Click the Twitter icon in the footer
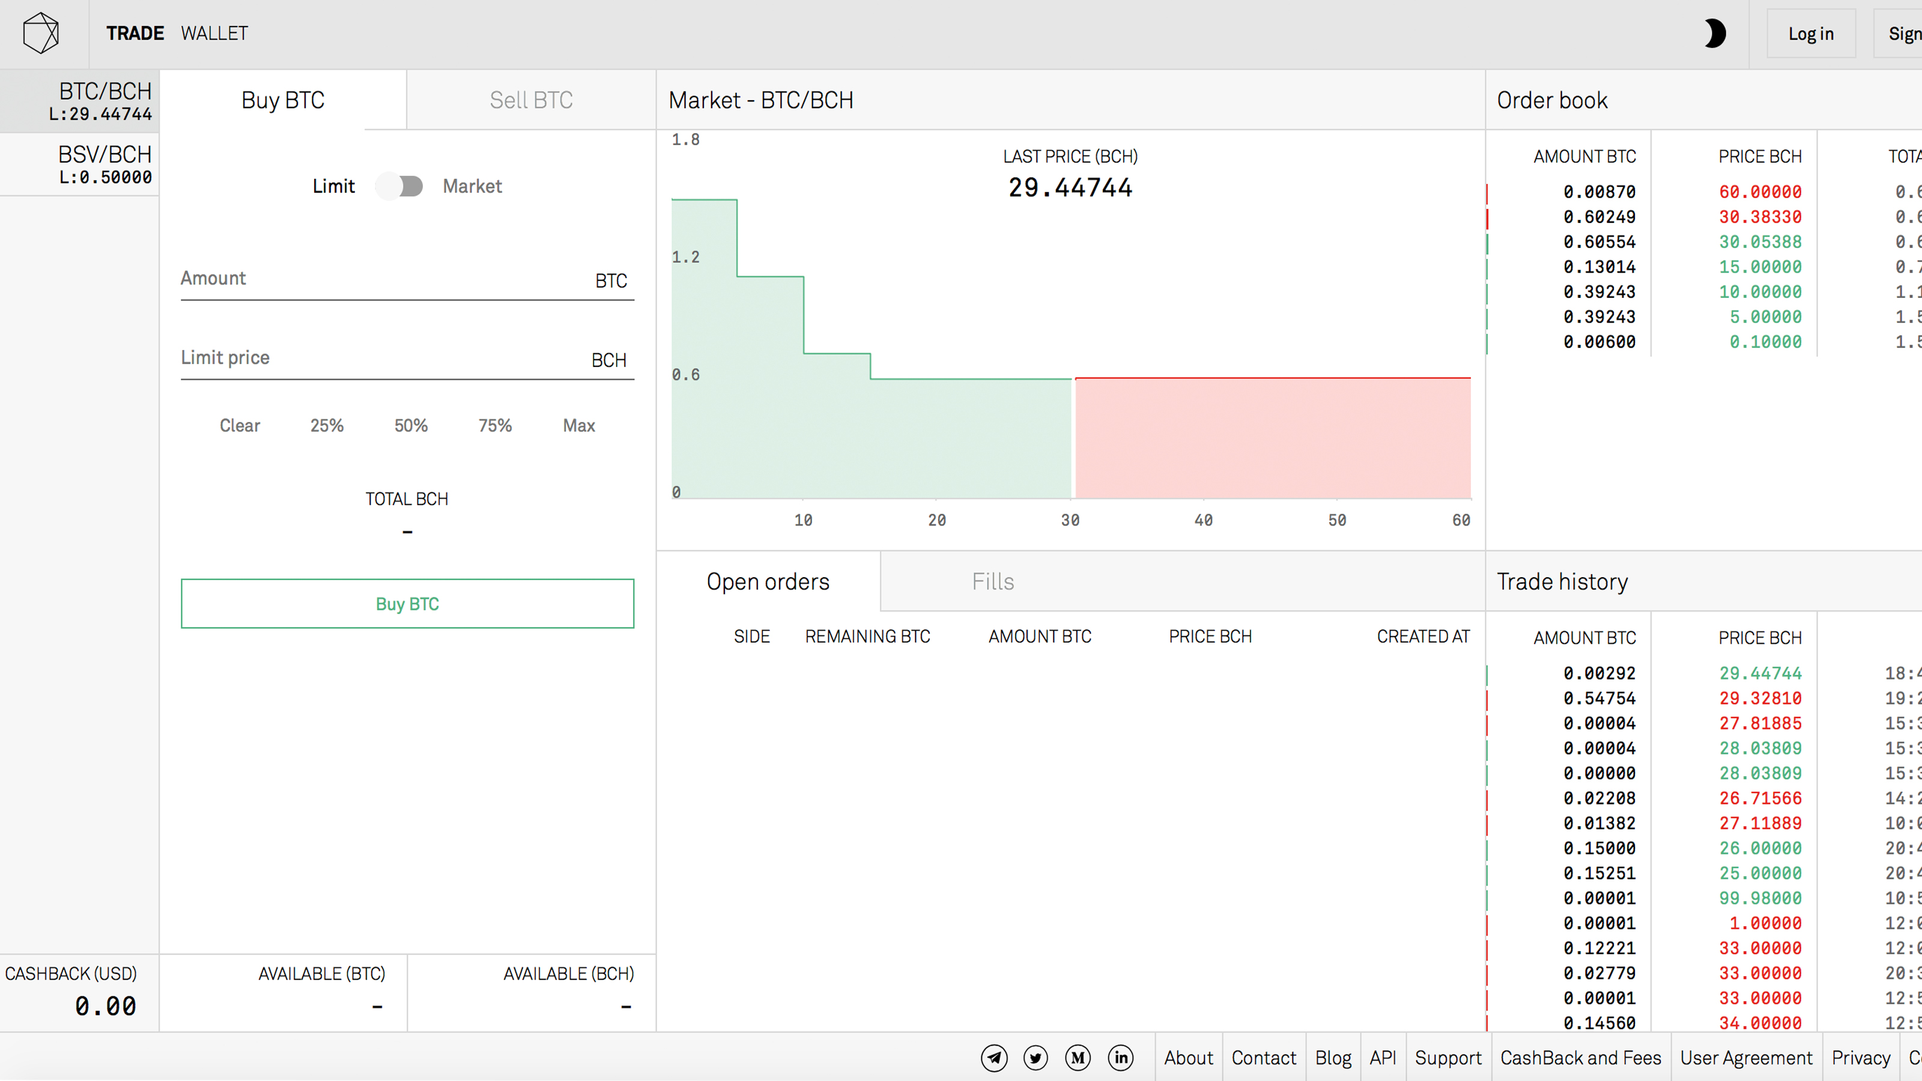Image resolution: width=1922 pixels, height=1081 pixels. coord(1035,1057)
